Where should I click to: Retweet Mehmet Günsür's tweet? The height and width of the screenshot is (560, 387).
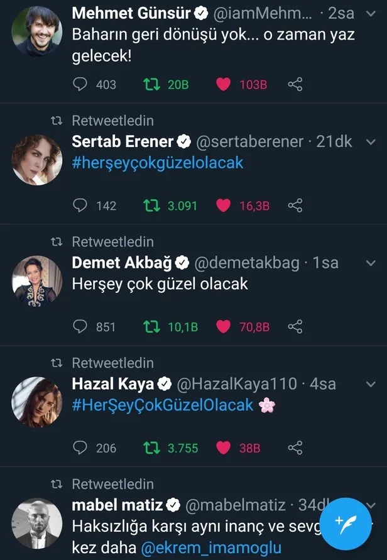click(151, 84)
